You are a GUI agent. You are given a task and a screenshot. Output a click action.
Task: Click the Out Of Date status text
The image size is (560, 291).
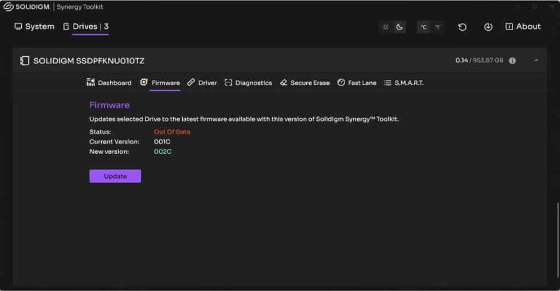172,132
